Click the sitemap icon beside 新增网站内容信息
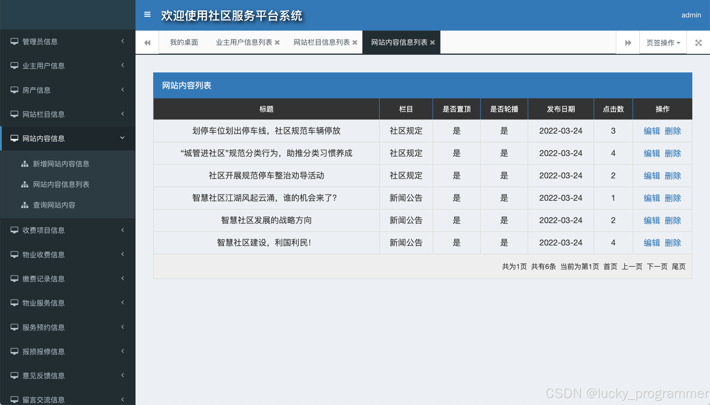The width and height of the screenshot is (710, 405). pyautogui.click(x=25, y=164)
